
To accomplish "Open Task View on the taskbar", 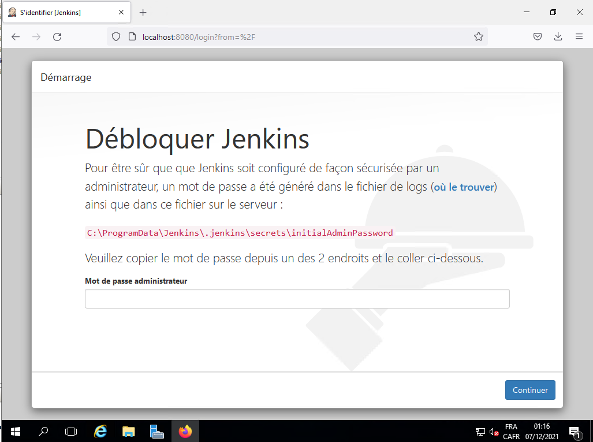I will pyautogui.click(x=71, y=431).
